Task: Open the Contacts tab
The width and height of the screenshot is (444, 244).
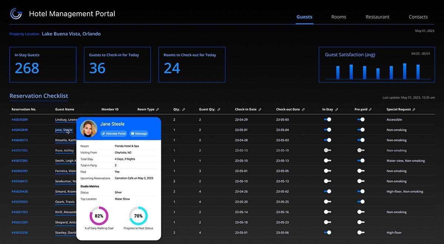Action: tap(418, 17)
